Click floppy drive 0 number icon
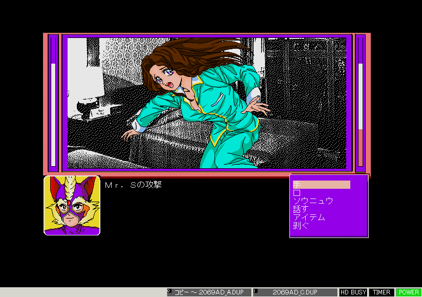Viewport: 422px width, 297px height. pos(170,291)
